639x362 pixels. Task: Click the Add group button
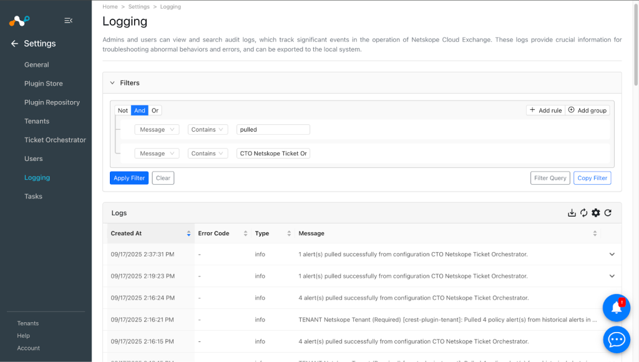tap(587, 110)
